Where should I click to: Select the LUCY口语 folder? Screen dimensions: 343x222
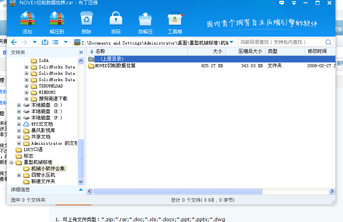tap(33, 150)
